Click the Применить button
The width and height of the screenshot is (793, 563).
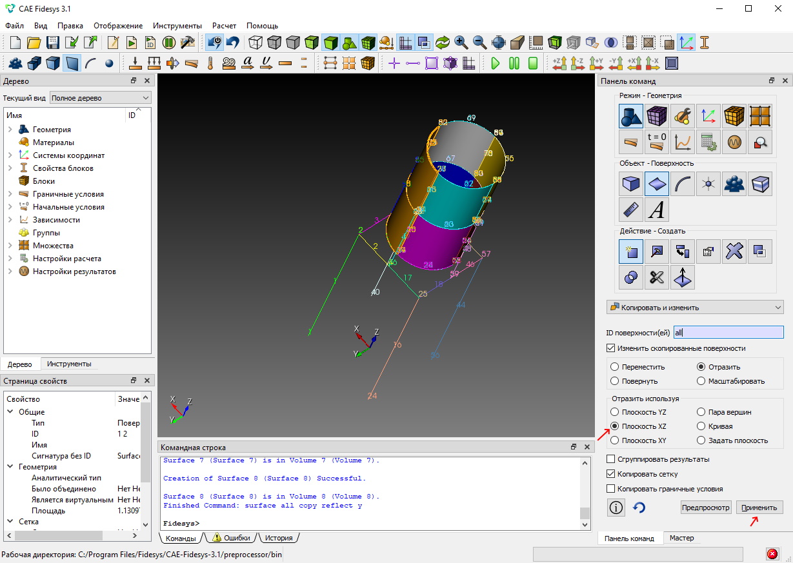(759, 508)
